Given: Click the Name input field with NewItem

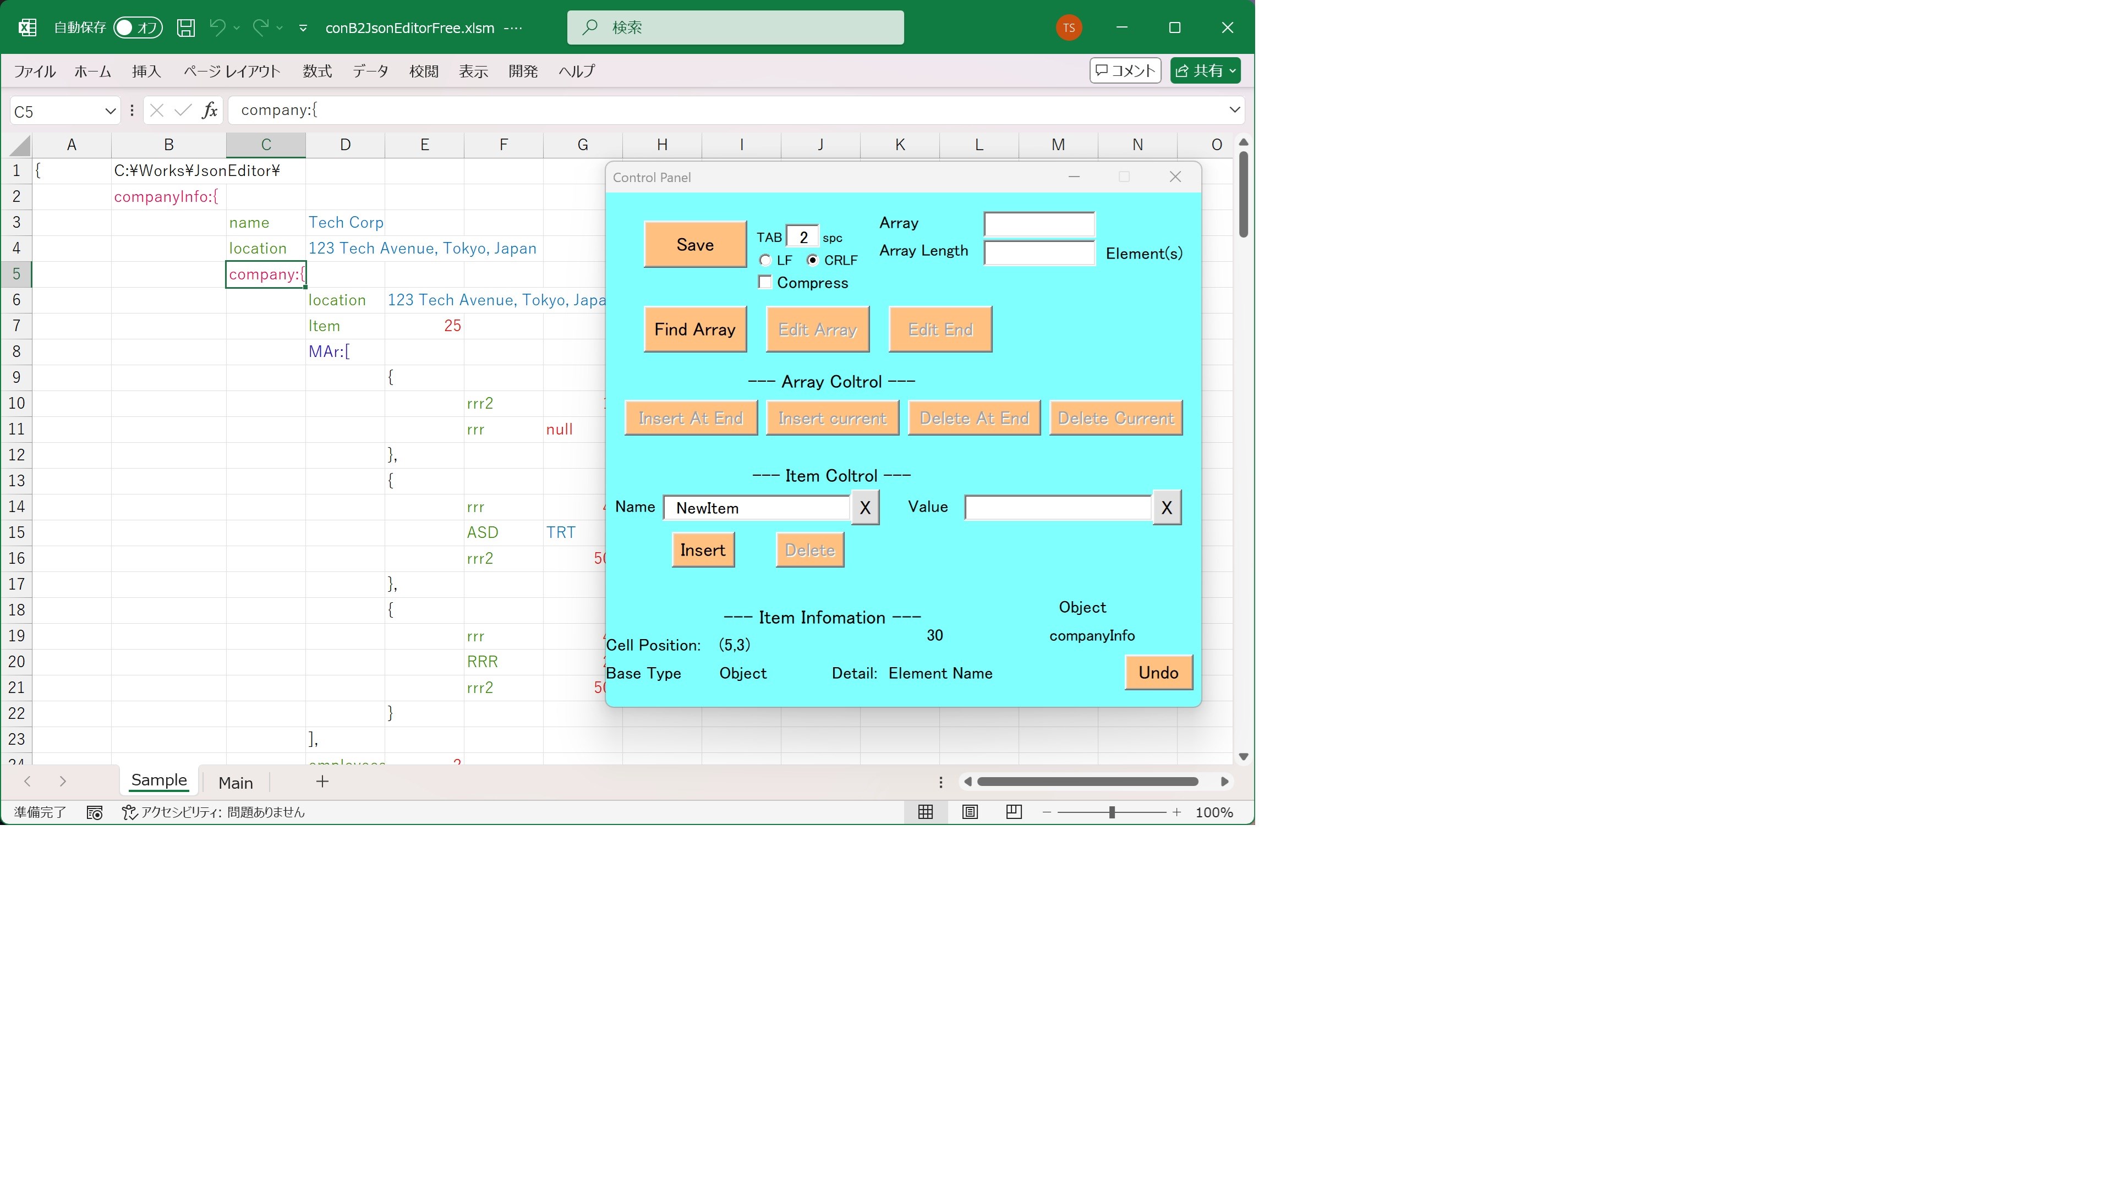Looking at the screenshot, I should (x=756, y=508).
